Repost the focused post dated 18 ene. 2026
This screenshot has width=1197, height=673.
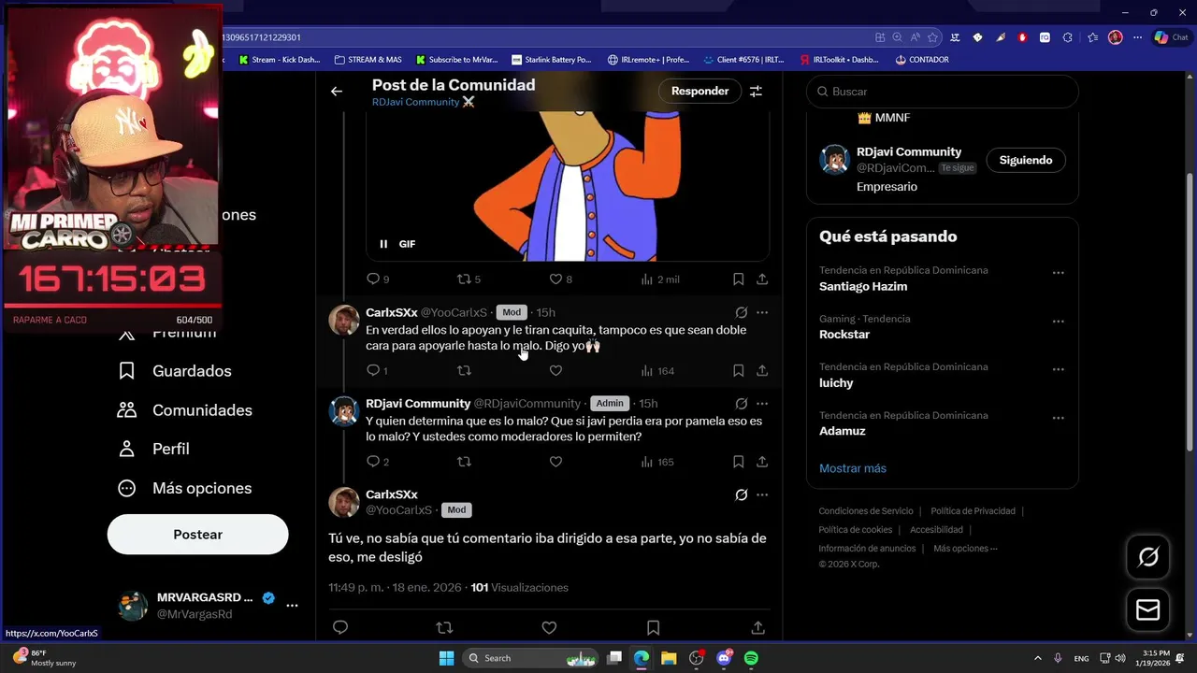[445, 627]
